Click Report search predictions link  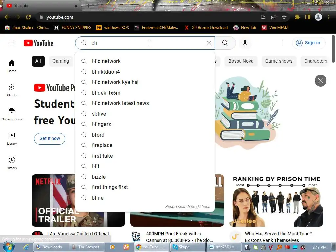188,207
